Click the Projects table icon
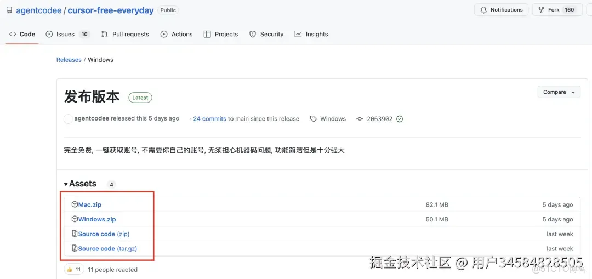 click(207, 34)
